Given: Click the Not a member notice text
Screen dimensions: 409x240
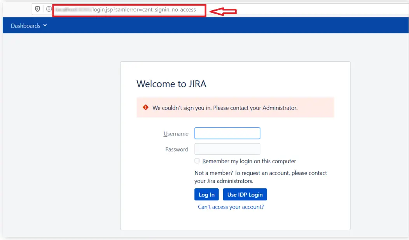Looking at the screenshot, I should [x=260, y=177].
